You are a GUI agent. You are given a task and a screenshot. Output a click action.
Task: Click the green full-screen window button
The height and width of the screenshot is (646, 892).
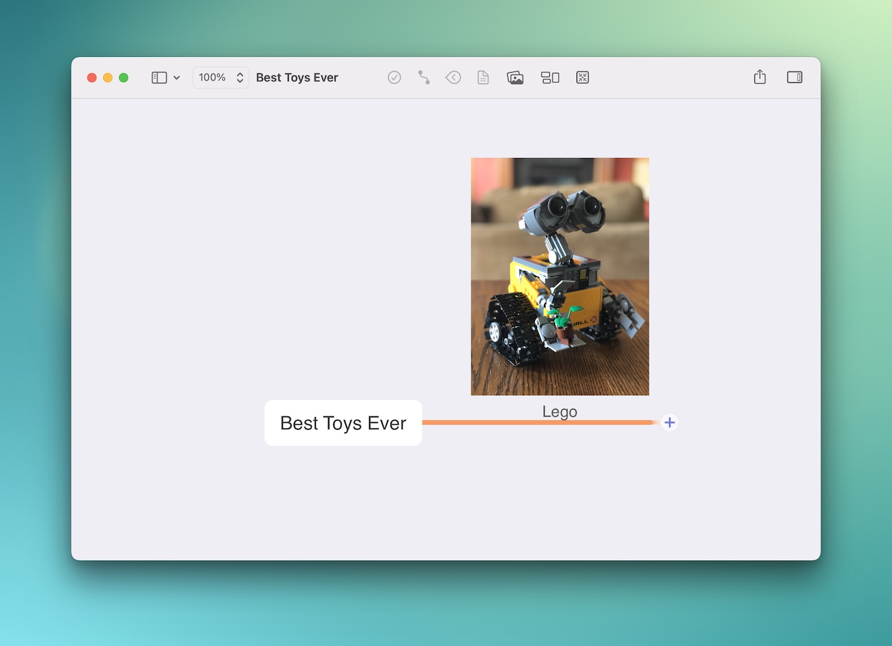click(124, 78)
